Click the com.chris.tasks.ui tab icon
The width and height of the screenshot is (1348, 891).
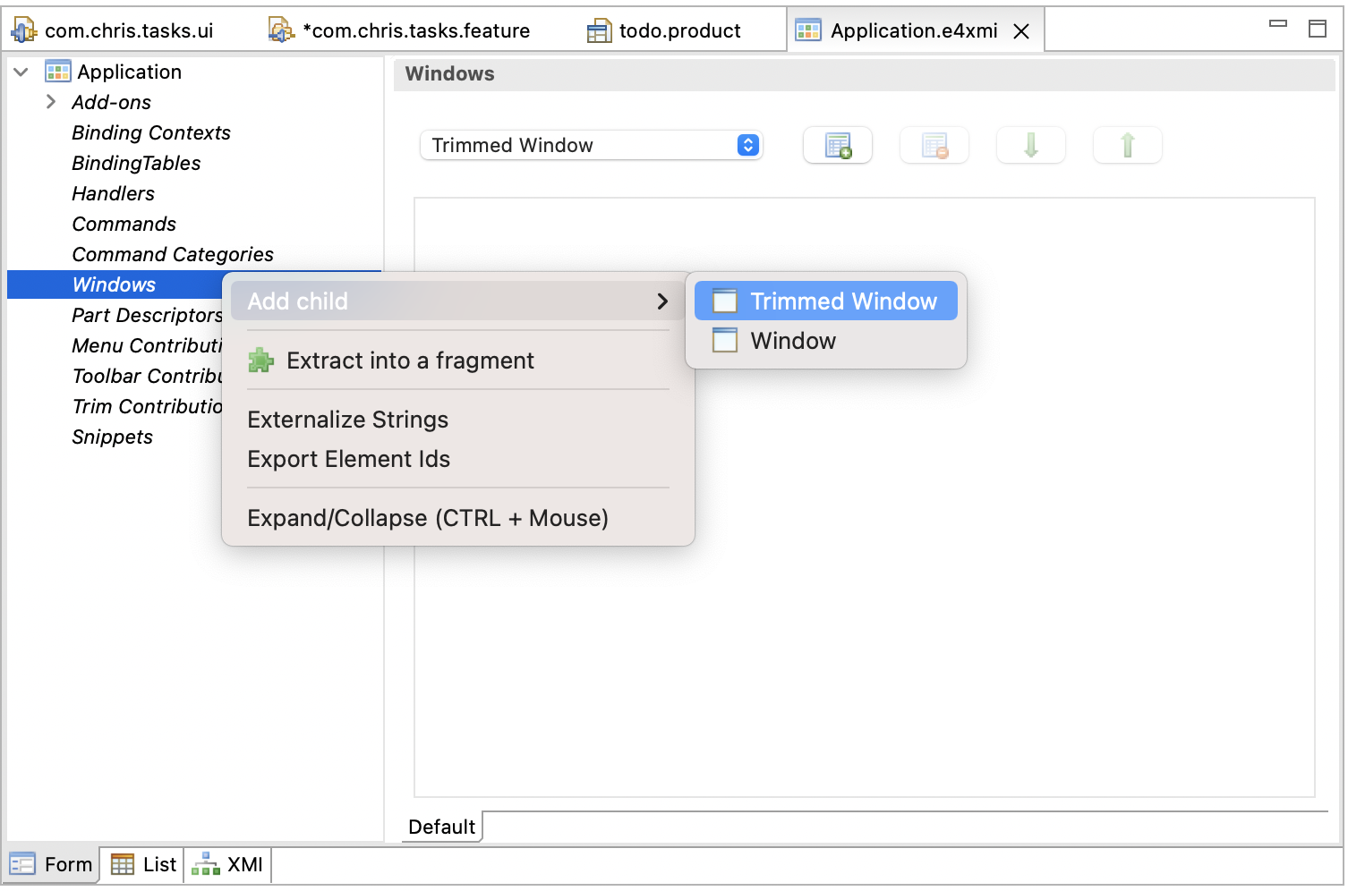(23, 30)
